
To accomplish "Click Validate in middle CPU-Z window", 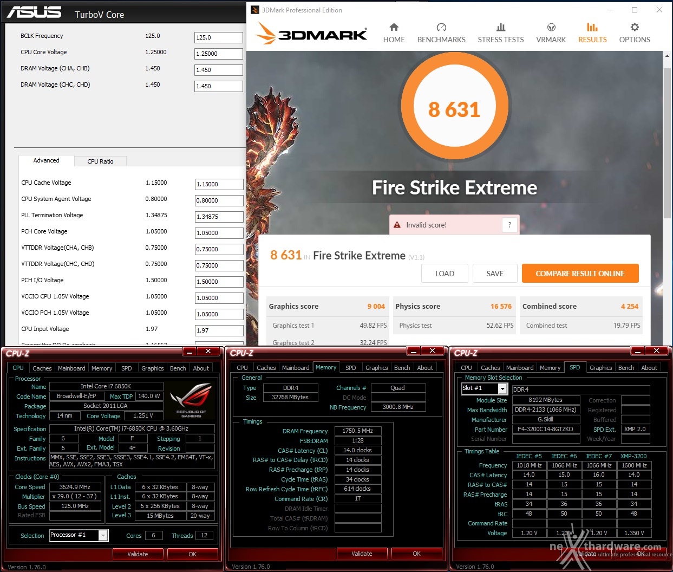I will (362, 554).
